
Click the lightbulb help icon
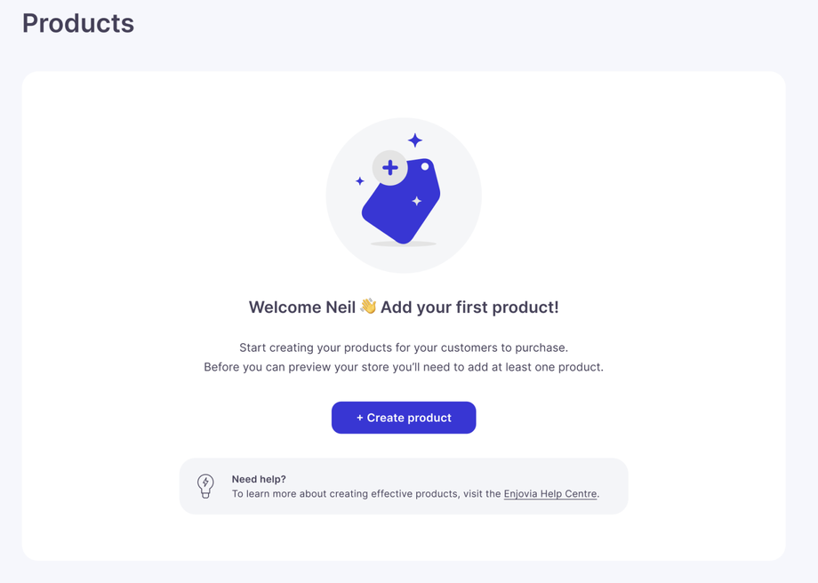click(205, 485)
